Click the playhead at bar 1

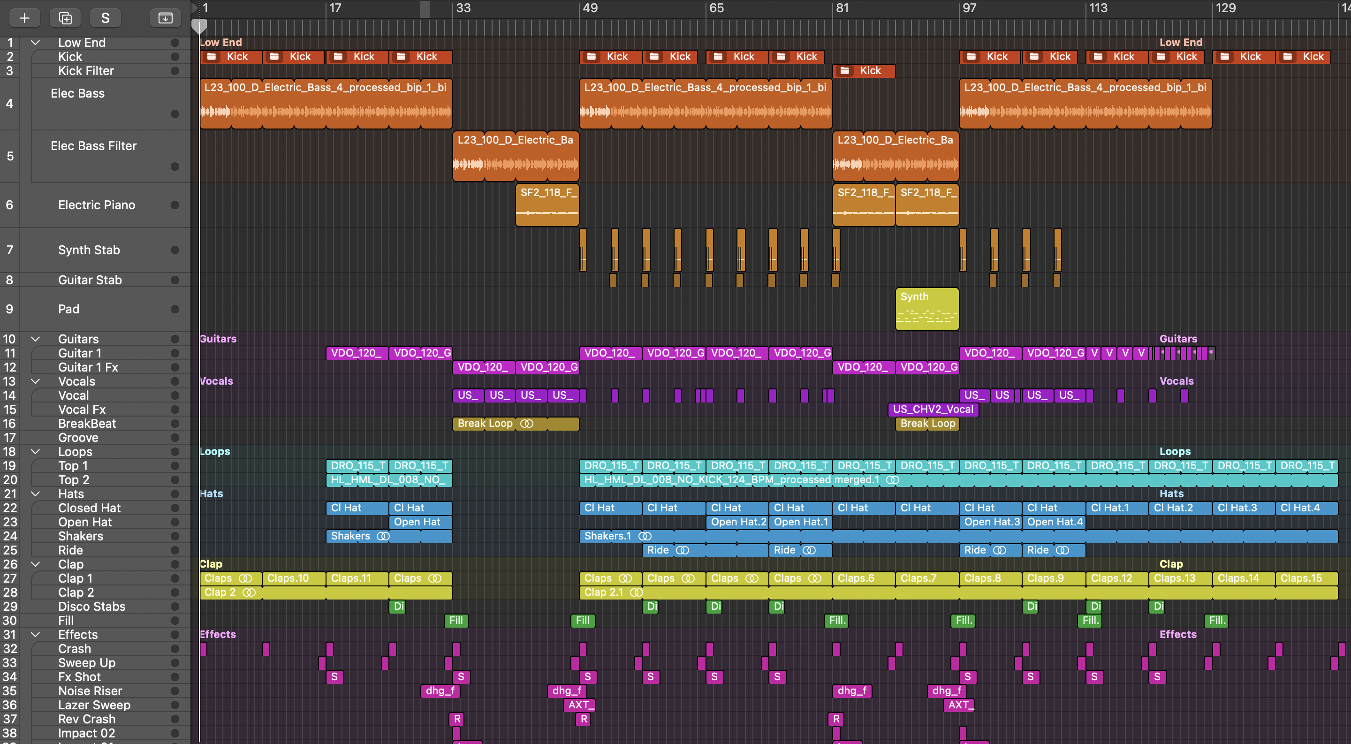pos(199,26)
